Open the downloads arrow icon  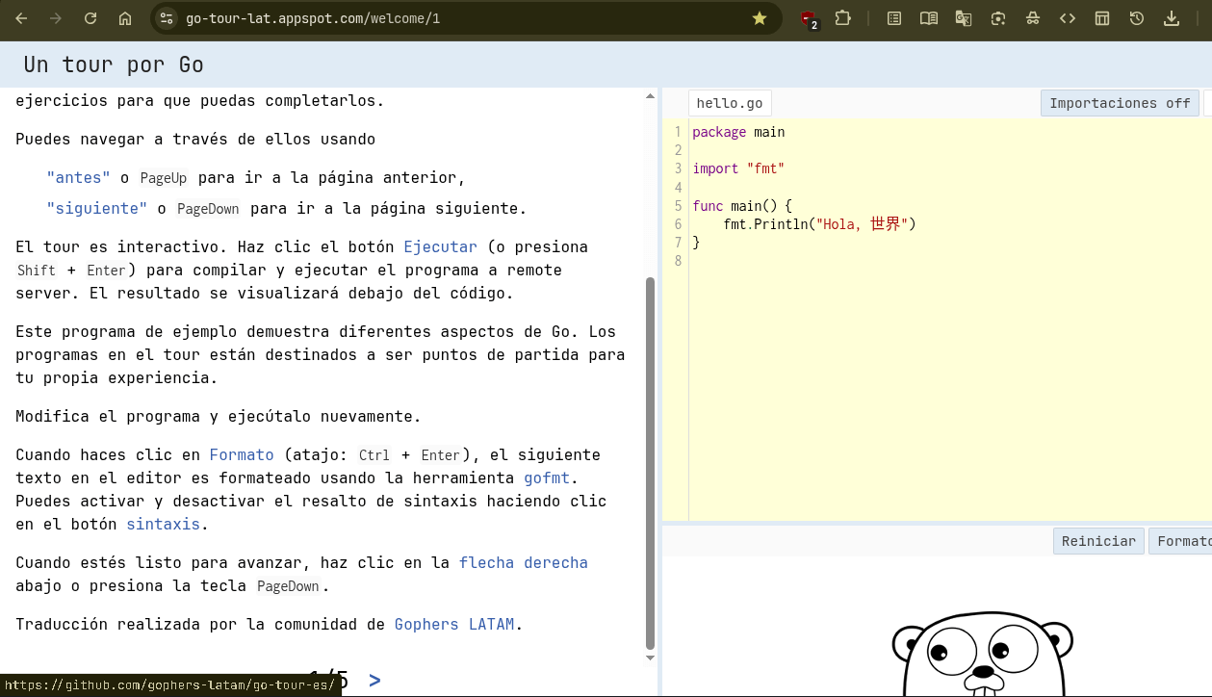(1172, 18)
